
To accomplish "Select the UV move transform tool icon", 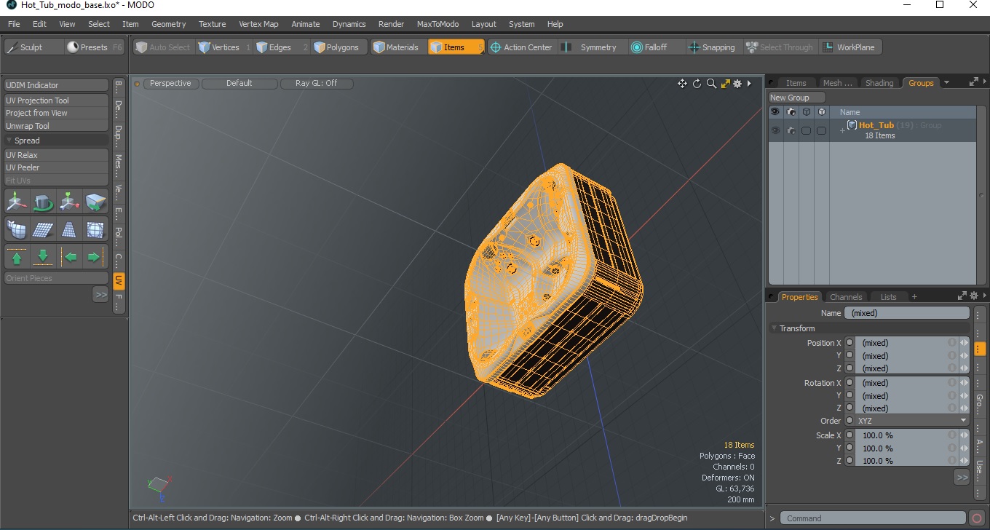I will (x=17, y=201).
